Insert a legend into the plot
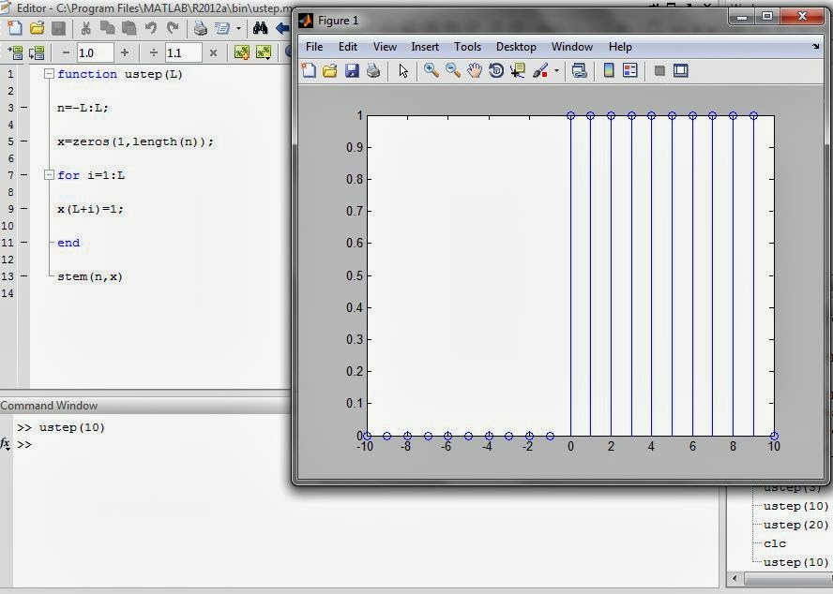Viewport: 833px width, 594px height. [x=629, y=70]
